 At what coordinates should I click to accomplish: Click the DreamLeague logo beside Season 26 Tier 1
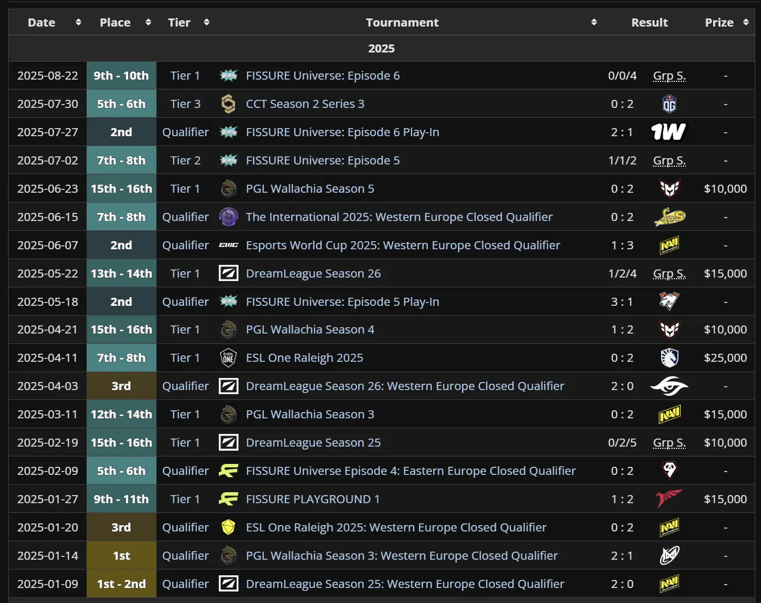point(229,274)
